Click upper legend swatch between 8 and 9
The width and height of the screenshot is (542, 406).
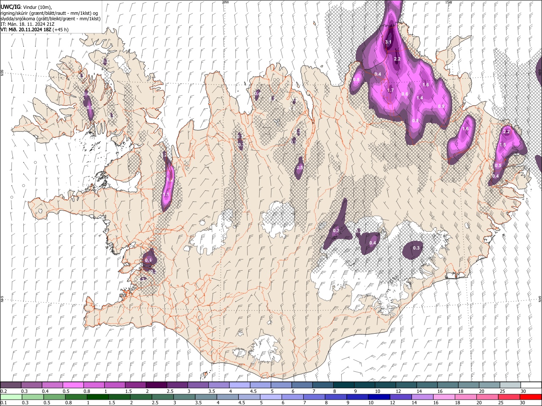[344, 385]
